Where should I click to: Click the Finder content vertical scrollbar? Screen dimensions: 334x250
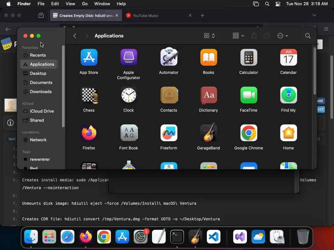coord(315,71)
